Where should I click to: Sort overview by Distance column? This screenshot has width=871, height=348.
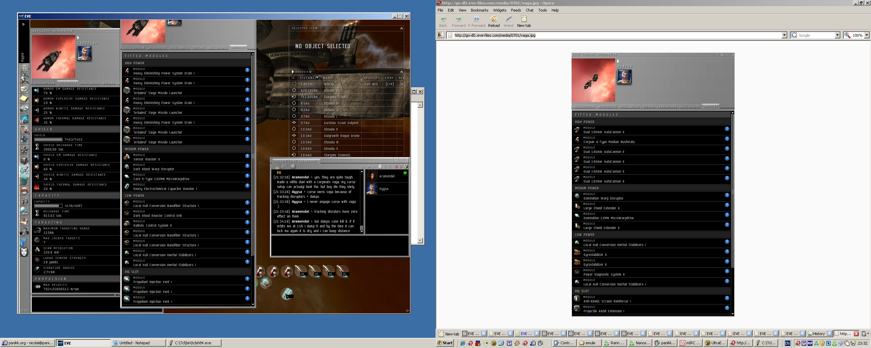tap(309, 78)
